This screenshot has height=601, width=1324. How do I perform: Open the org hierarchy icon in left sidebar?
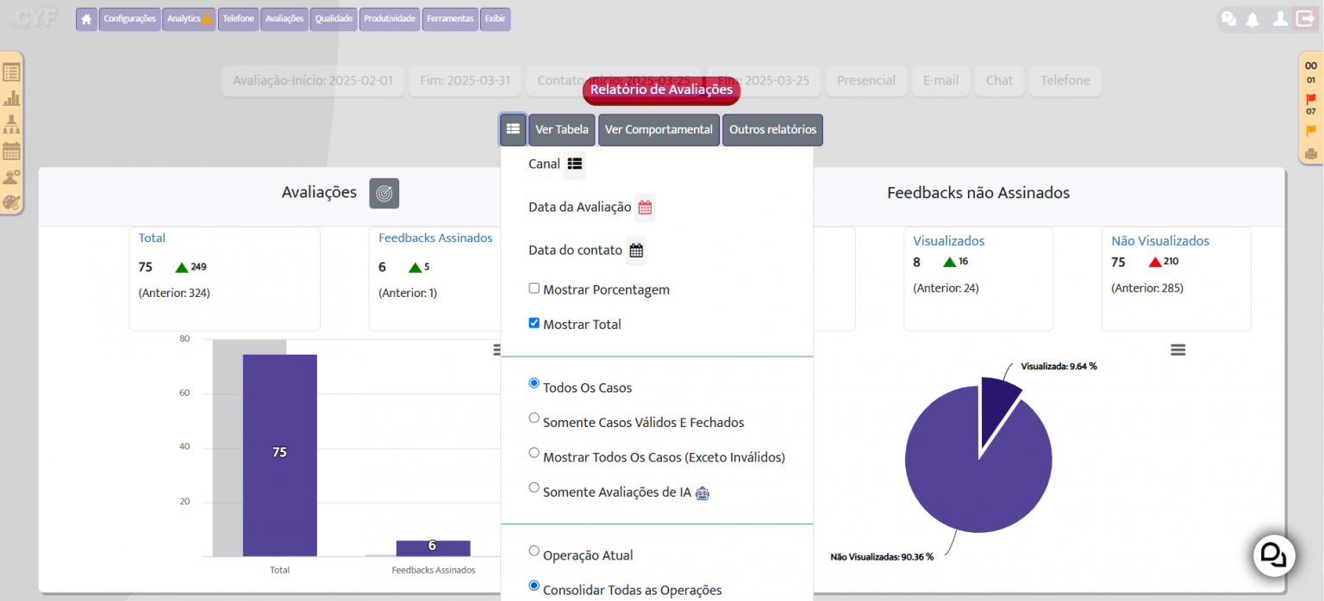tap(11, 125)
